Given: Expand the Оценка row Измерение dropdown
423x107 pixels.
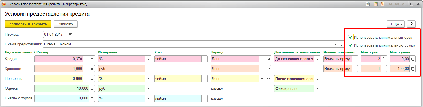Looking at the screenshot, I should coord(149,88).
